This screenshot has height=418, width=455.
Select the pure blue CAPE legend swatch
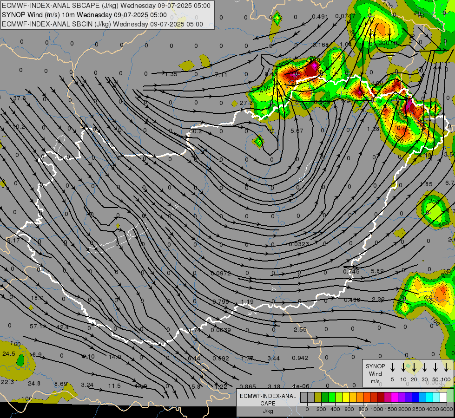pyautogui.click(x=415, y=397)
